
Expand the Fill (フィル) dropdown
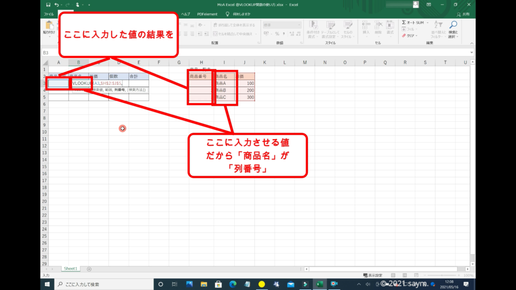coord(409,29)
